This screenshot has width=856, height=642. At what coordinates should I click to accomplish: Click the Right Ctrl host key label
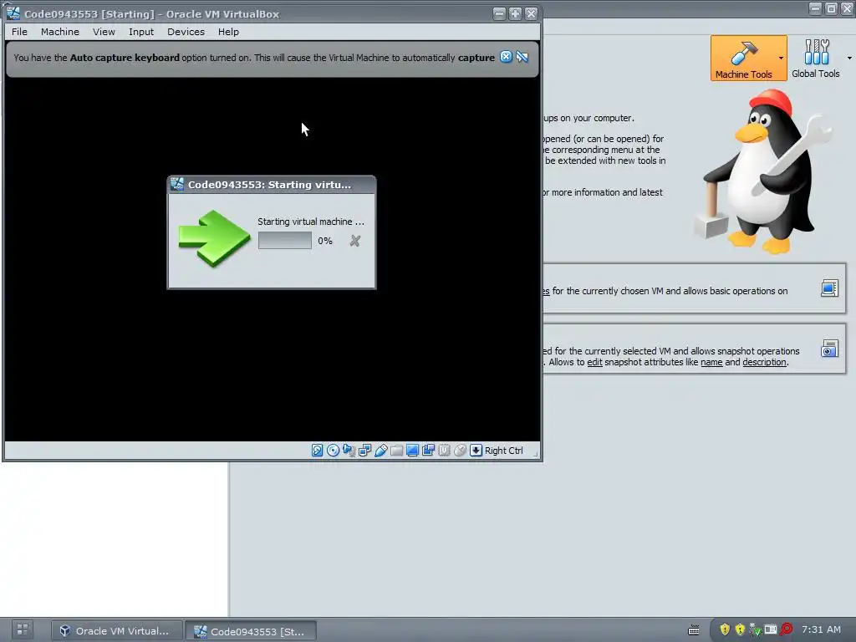pos(504,451)
